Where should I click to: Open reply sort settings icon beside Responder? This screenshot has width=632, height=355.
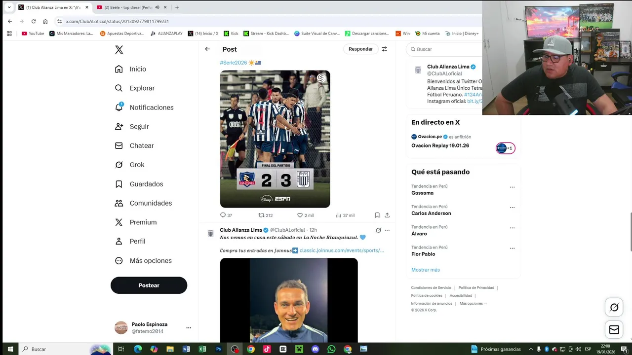click(384, 49)
